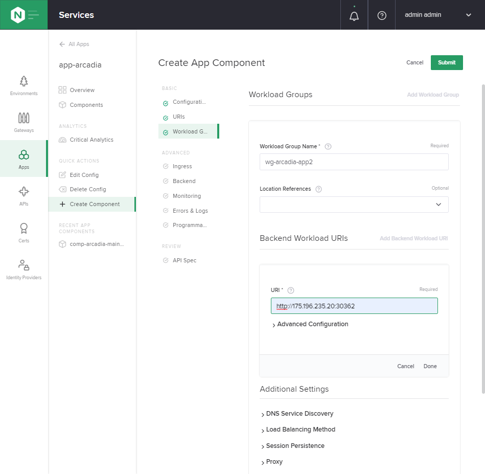Click the URIs step check icon
Image resolution: width=485 pixels, height=474 pixels.
pos(166,118)
